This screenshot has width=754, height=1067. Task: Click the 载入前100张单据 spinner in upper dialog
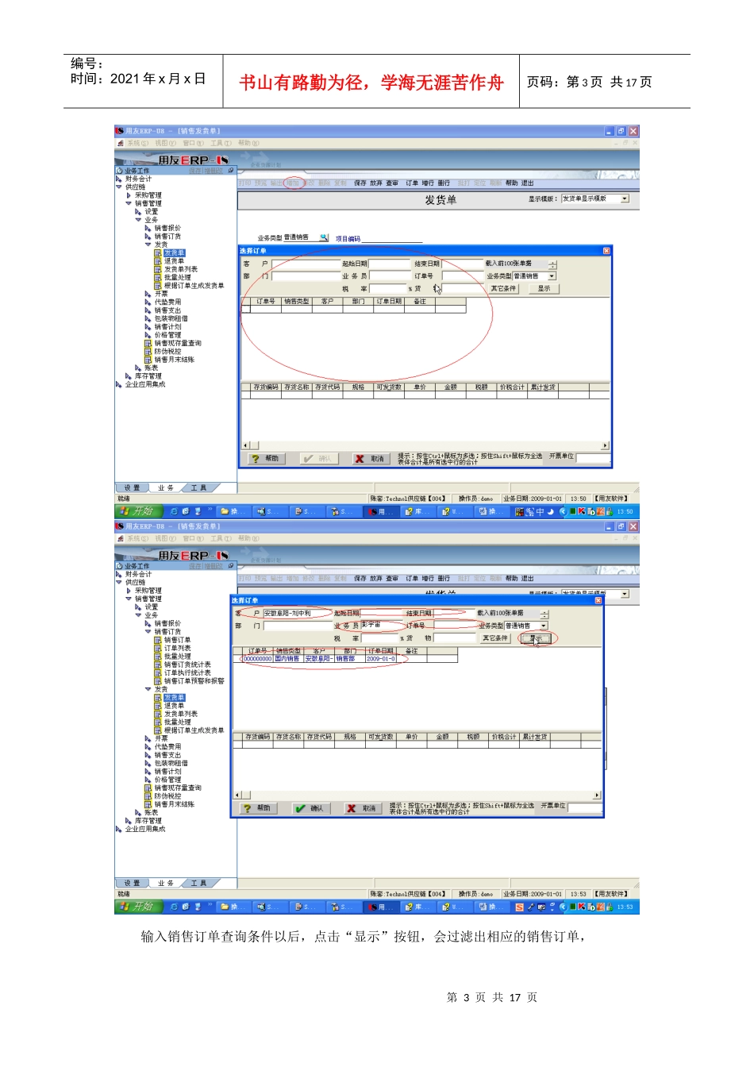(552, 264)
